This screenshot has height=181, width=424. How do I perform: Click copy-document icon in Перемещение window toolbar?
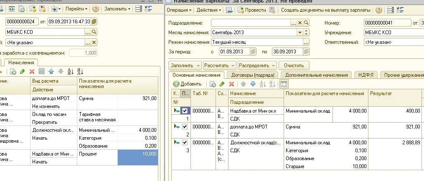(x=21, y=9)
